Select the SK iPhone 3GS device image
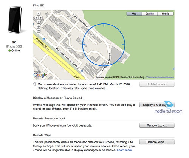Screen dimensions: 189x158 click(15, 20)
